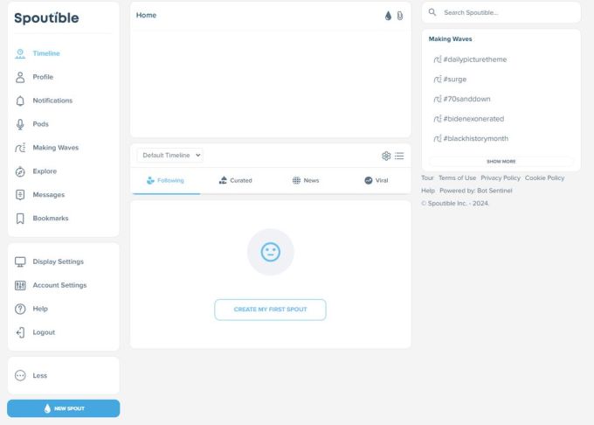594x425 pixels.
Task: Click the Logout door icon
Action: [x=20, y=332]
